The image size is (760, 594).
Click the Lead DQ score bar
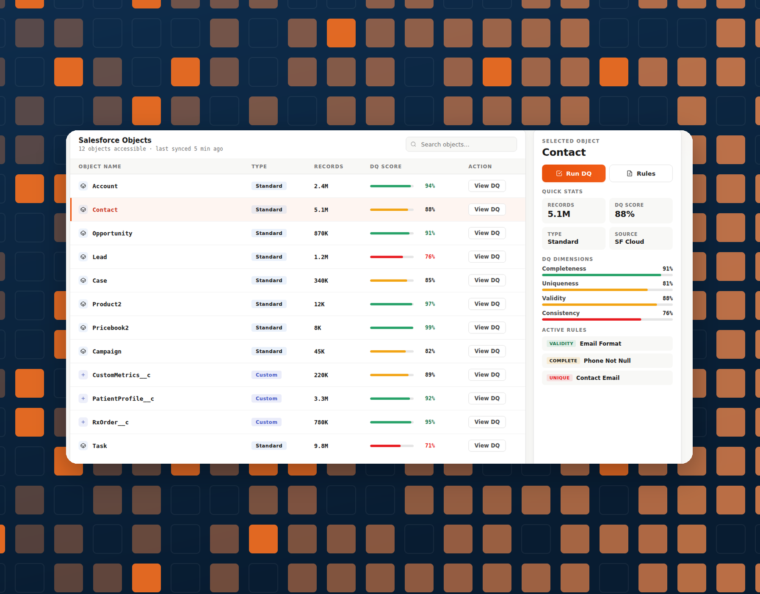(392, 257)
